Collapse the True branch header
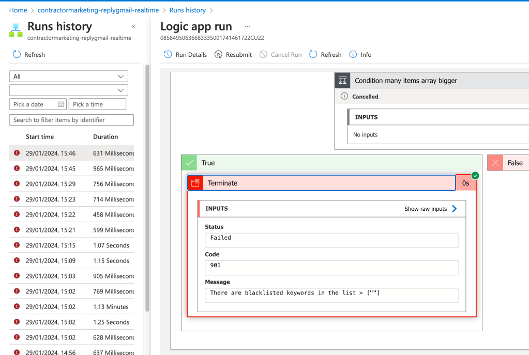The image size is (529, 355). point(331,163)
